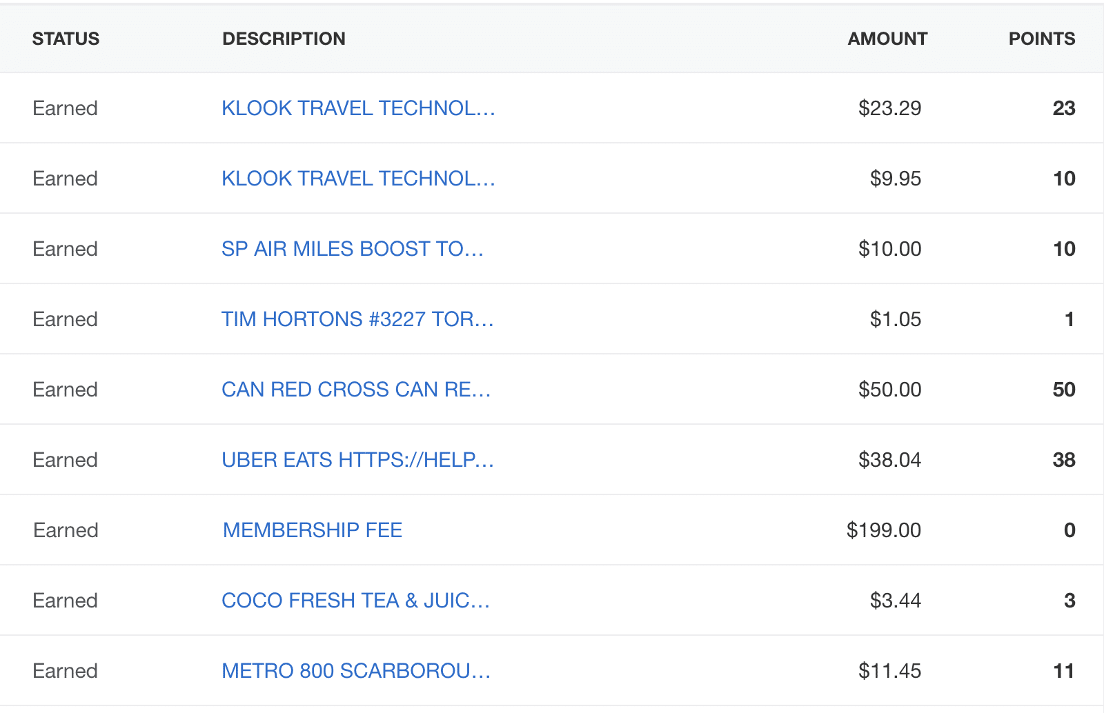Select the $1.05 Tim Hortons amount
Viewport: 1104px width, 713px height.
tap(895, 319)
